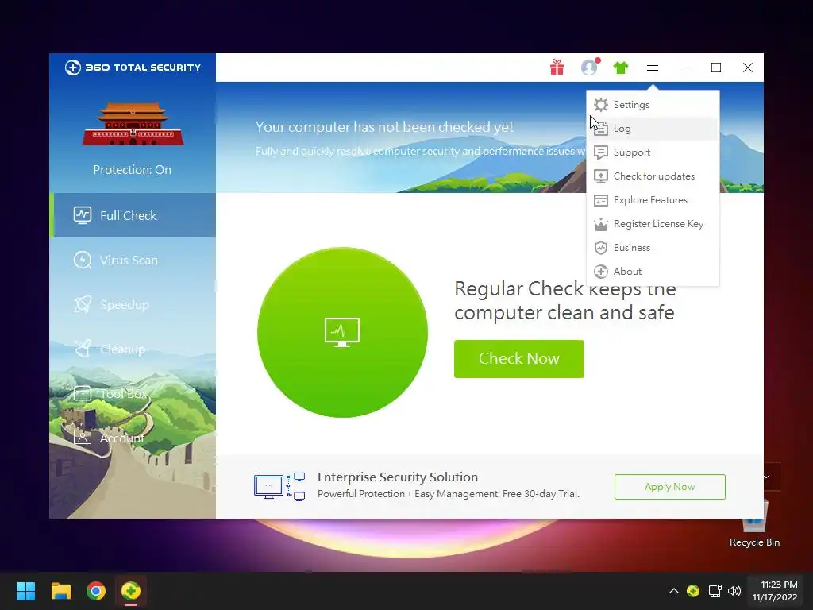Open the Tool Box section label
Viewport: 813px width, 610px height.
tap(123, 394)
